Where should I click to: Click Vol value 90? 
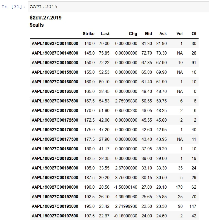tap(180, 206)
